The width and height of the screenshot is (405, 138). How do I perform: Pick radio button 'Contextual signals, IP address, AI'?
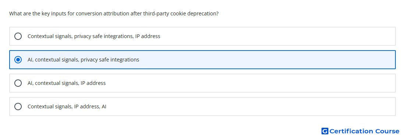(x=18, y=107)
